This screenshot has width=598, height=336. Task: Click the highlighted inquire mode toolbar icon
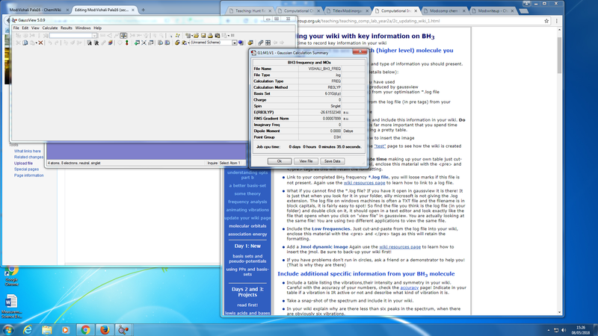point(123,35)
